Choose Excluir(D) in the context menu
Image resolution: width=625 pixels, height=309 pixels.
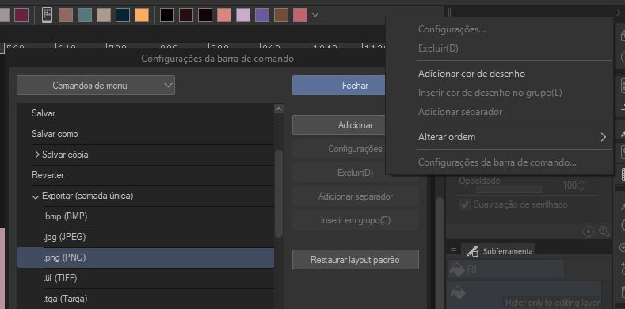(x=438, y=48)
